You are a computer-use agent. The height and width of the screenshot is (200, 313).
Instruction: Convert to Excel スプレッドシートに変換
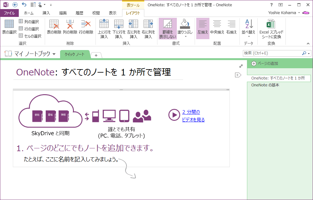[271, 29]
